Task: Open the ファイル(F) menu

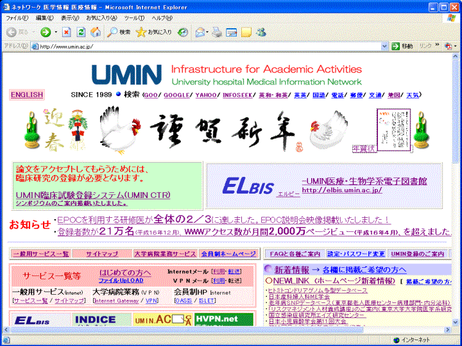Action: 17,18
